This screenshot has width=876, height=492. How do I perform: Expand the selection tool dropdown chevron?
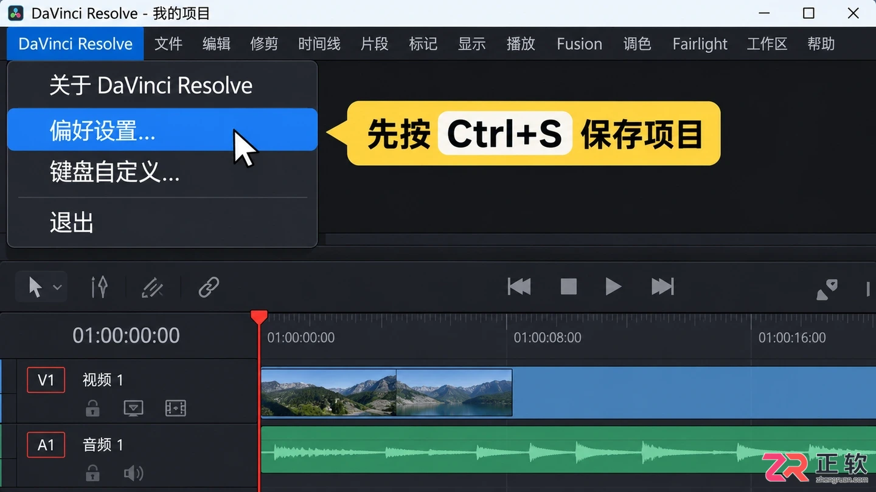(57, 287)
